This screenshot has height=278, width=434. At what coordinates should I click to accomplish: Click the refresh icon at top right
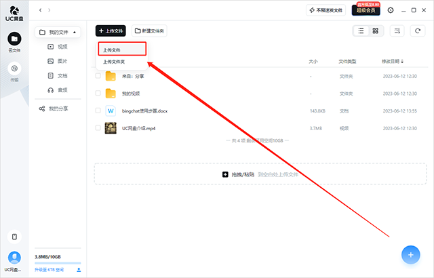(x=417, y=31)
